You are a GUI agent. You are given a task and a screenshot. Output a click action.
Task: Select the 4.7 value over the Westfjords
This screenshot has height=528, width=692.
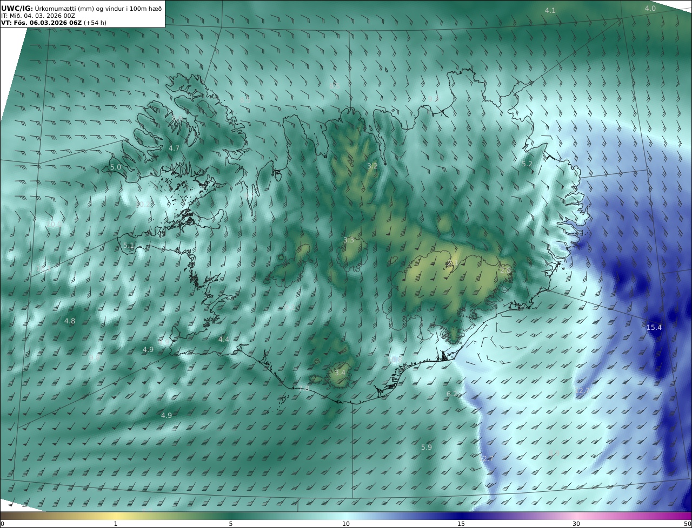coord(174,148)
